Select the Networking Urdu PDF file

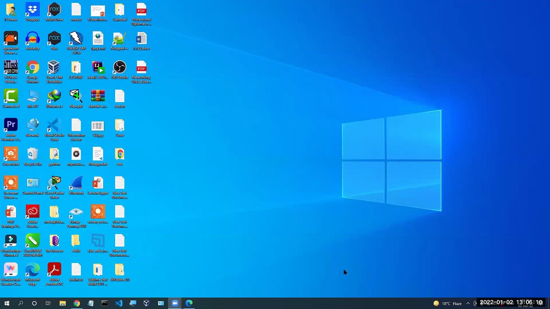coord(141,72)
